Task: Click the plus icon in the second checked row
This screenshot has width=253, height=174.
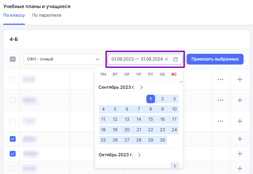Action: [240, 154]
